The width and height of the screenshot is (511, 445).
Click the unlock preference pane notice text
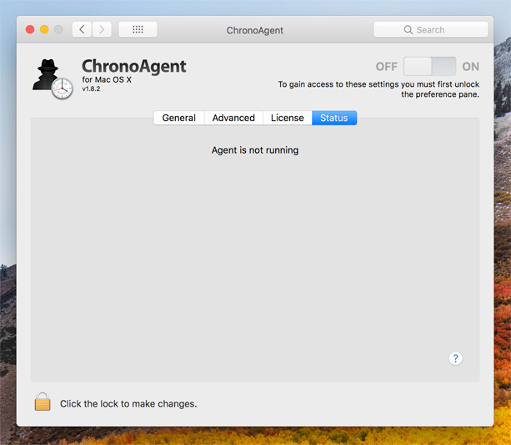pos(378,89)
